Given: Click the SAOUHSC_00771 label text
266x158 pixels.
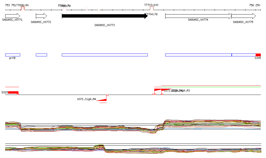Looking at the screenshot, I should 12,20.
